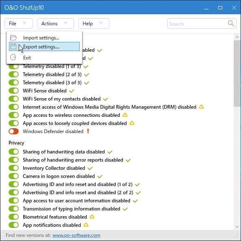
Task: Click the checkmark beside Camera in logon screen disabled
Action: [100, 177]
